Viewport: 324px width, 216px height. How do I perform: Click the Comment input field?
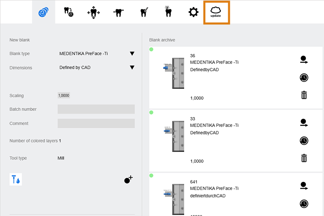(x=96, y=123)
